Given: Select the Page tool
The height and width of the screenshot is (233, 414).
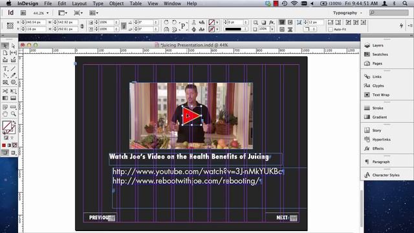Looking at the screenshot, I should point(5,53).
